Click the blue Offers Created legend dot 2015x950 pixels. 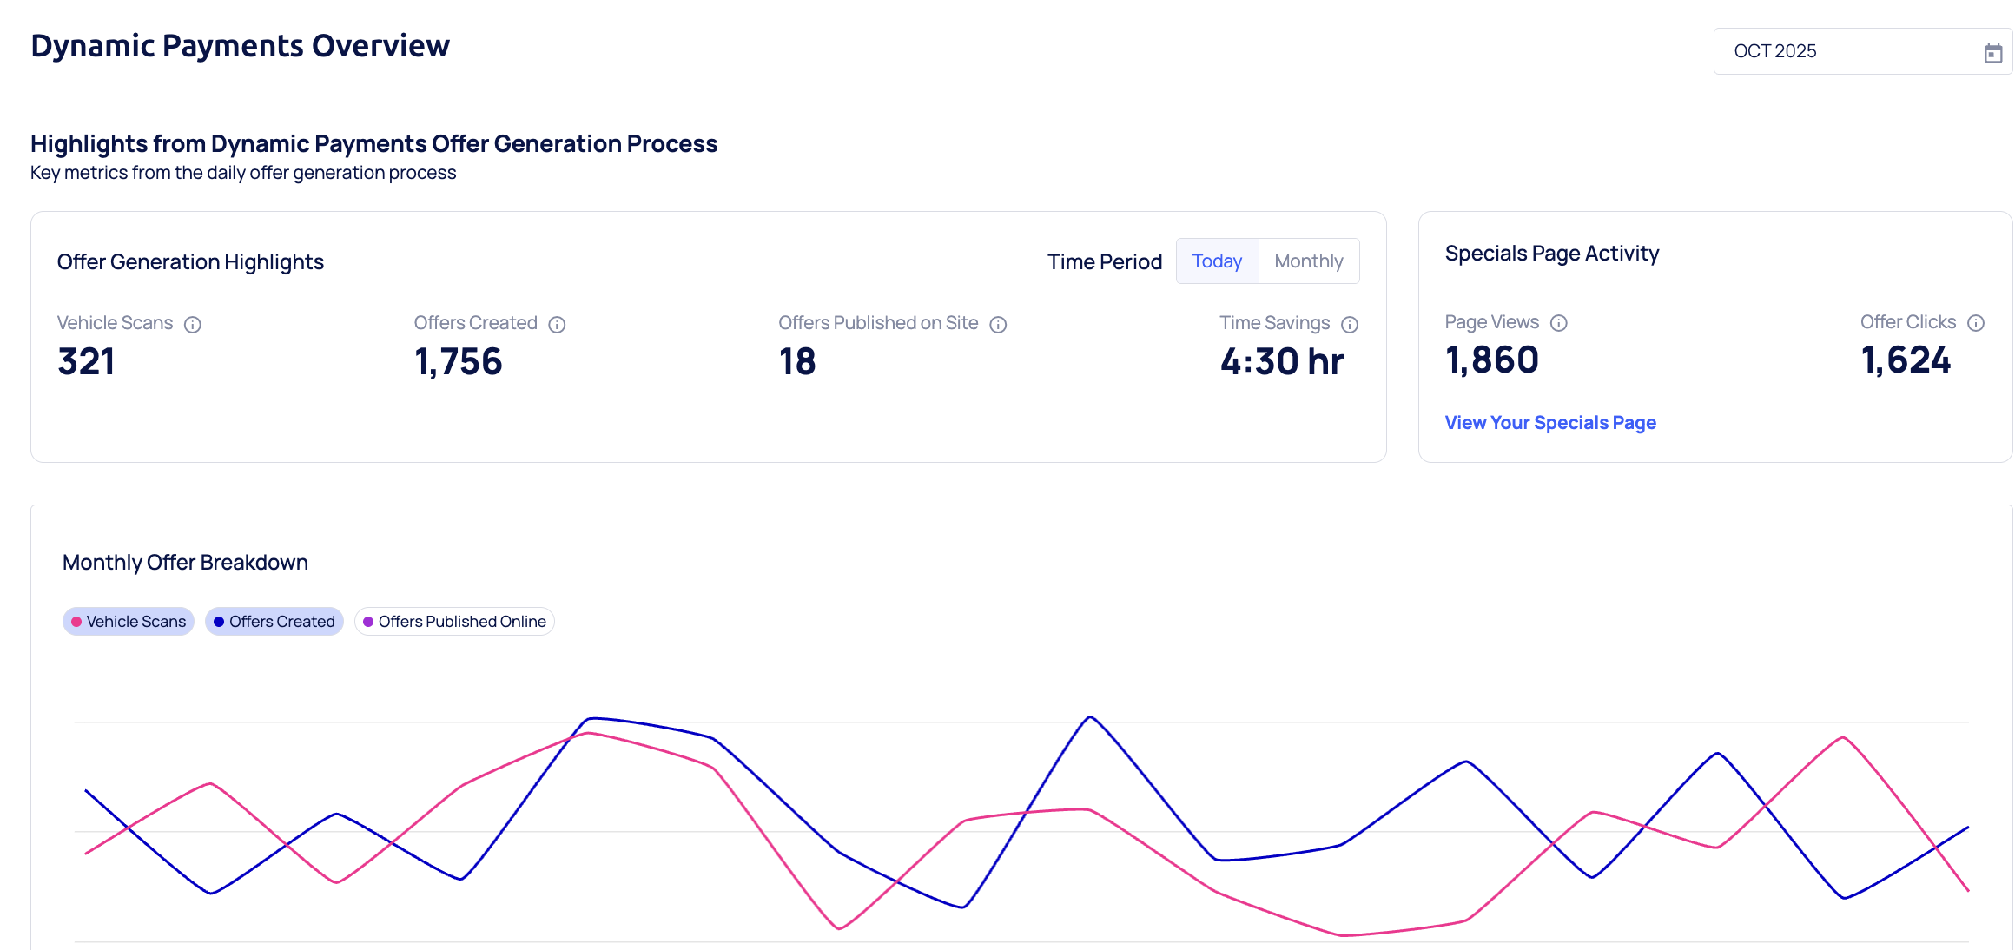[x=219, y=622]
